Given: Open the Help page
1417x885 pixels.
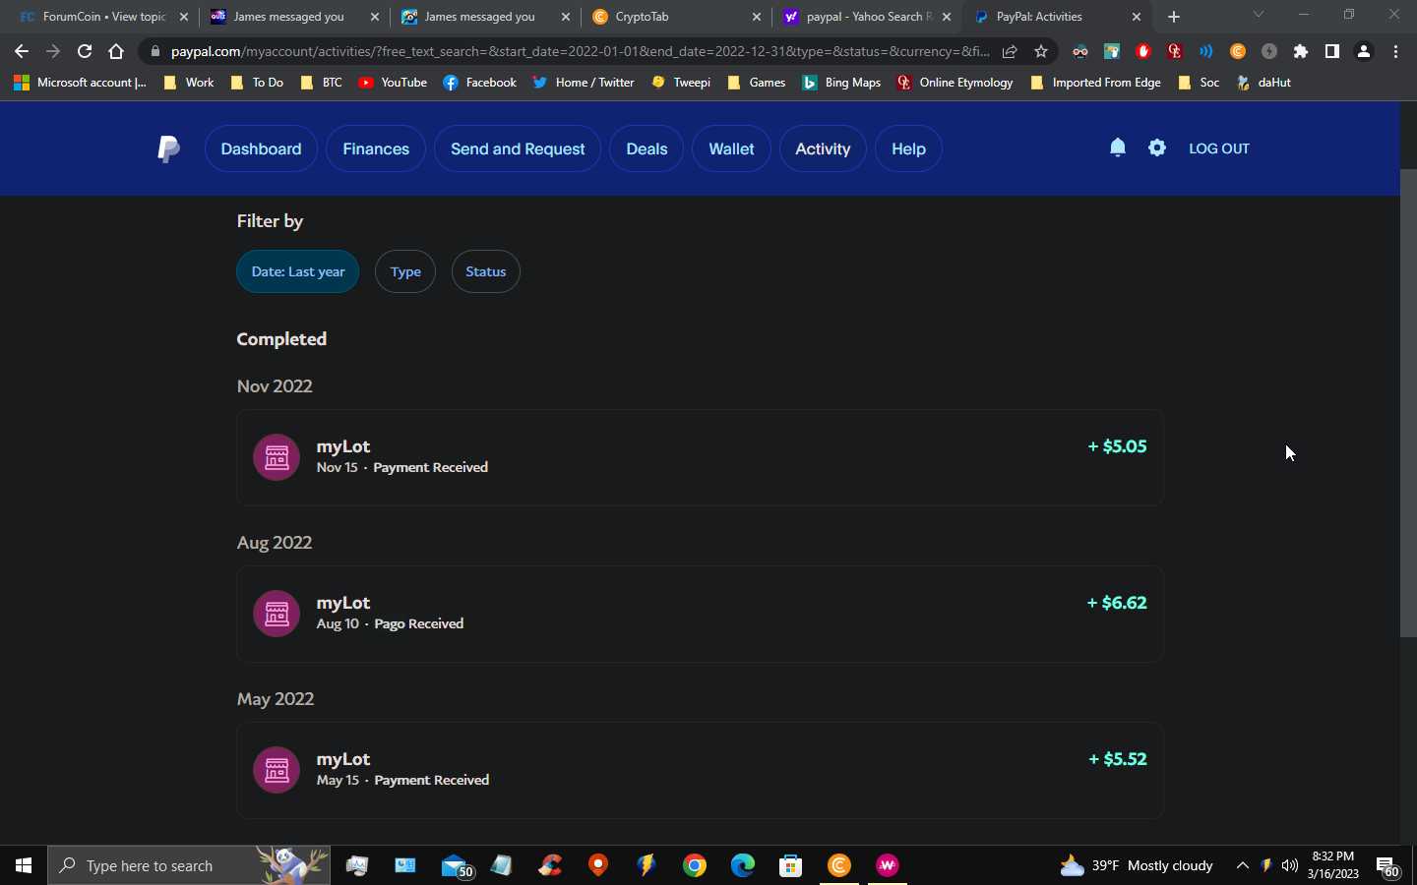Looking at the screenshot, I should 908,148.
